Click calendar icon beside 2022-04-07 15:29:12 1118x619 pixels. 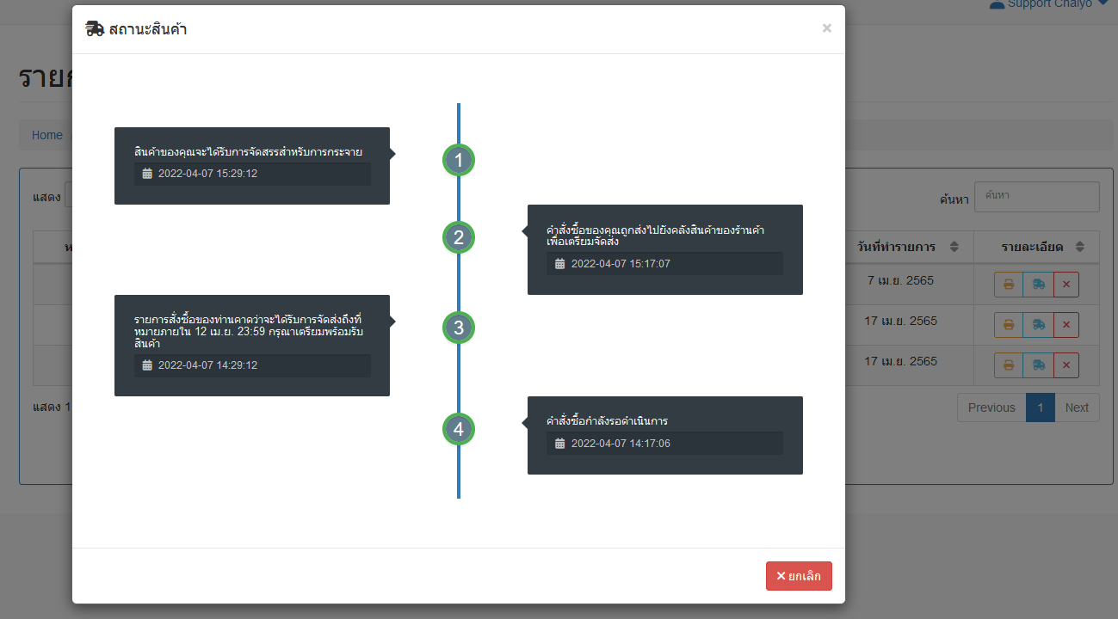[x=147, y=174]
